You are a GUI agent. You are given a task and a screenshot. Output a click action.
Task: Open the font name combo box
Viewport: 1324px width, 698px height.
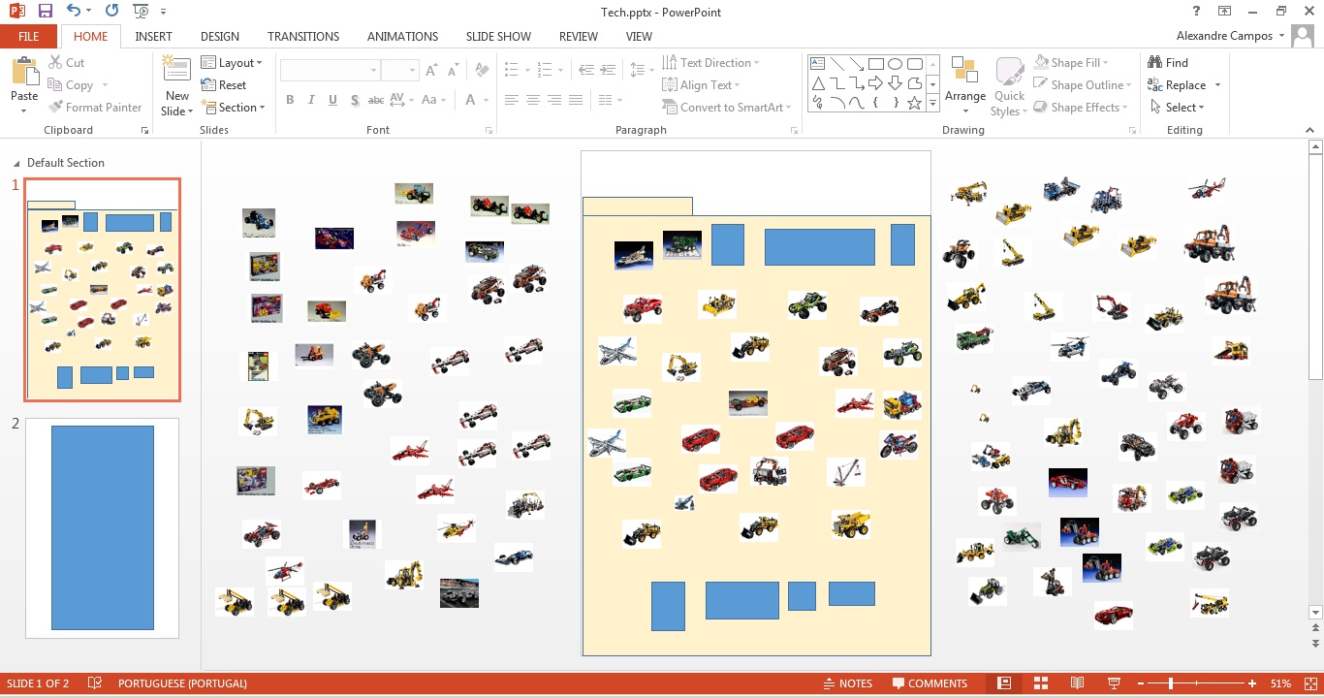coord(330,71)
